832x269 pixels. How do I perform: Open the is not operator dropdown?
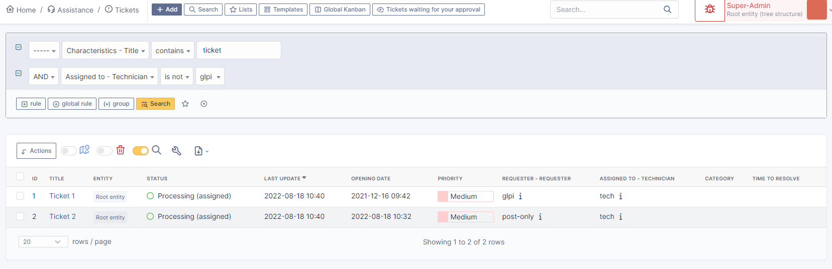point(177,77)
